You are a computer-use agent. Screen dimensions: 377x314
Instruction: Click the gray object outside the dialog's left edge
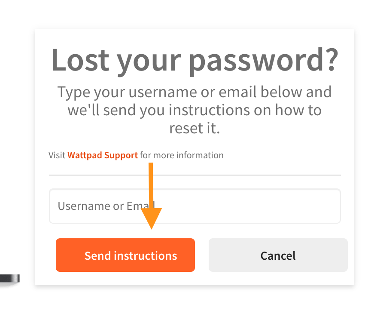(x=10, y=279)
